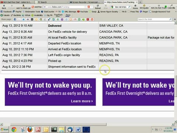
Task: Click the horizontal scrollbar thumb
Action: tap(58, 125)
